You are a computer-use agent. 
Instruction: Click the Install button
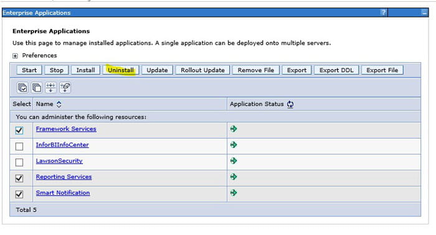point(86,70)
